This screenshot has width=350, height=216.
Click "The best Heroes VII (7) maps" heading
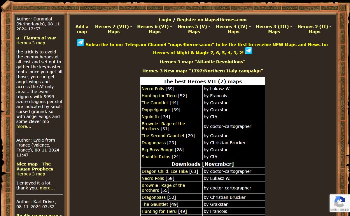203,81
